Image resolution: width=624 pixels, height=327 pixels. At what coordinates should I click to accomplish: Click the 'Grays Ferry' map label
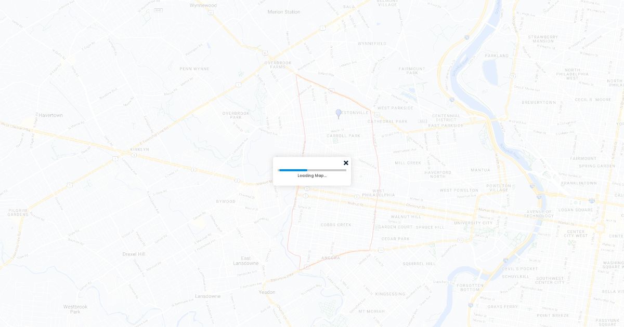503,307
